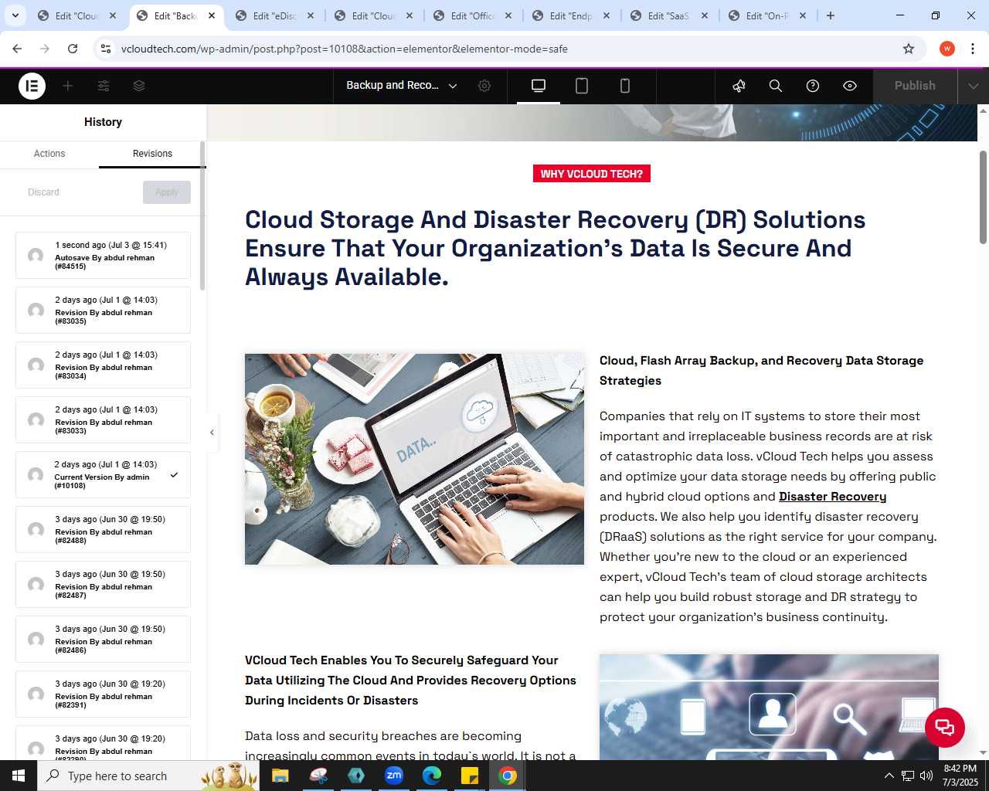Select the autosave revision #84515
This screenshot has width=989, height=791.
tap(103, 256)
